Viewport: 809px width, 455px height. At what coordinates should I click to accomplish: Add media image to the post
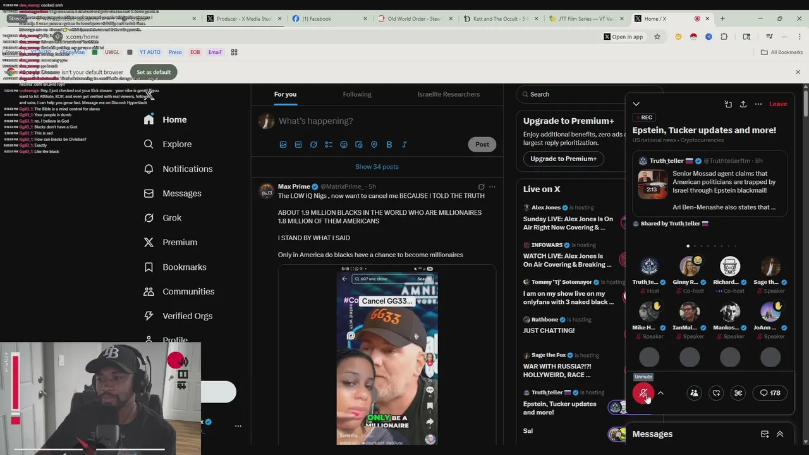tap(283, 145)
